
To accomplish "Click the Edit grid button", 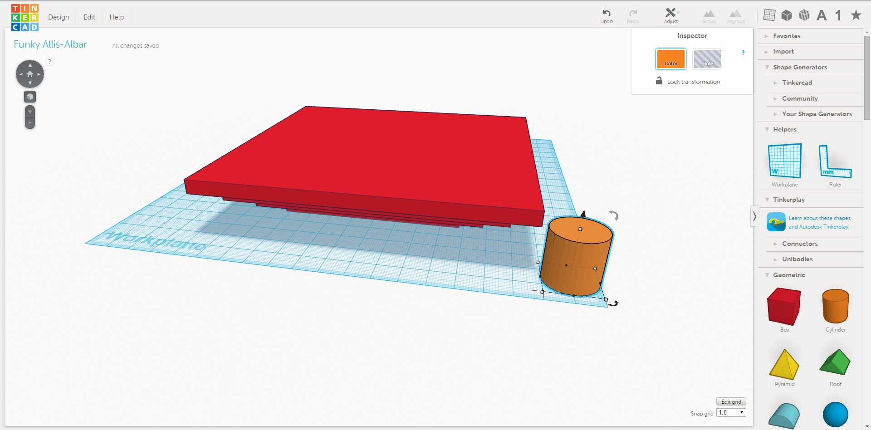I will point(731,401).
